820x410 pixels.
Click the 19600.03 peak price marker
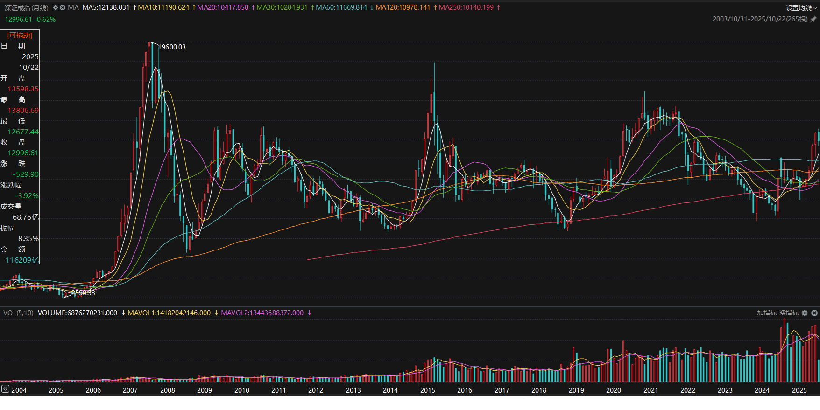(x=172, y=47)
